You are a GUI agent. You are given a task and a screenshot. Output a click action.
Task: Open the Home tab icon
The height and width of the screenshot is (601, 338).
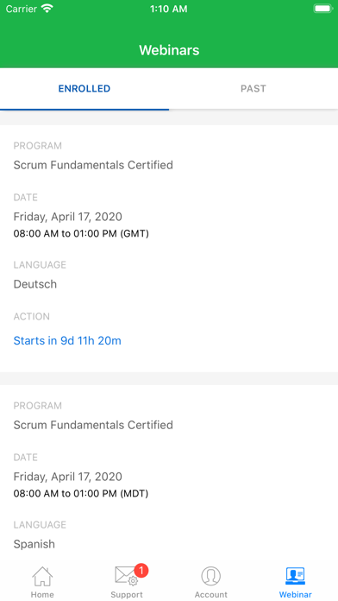click(42, 576)
